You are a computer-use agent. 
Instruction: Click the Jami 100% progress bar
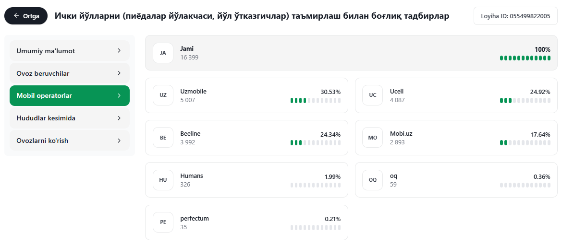(525, 58)
